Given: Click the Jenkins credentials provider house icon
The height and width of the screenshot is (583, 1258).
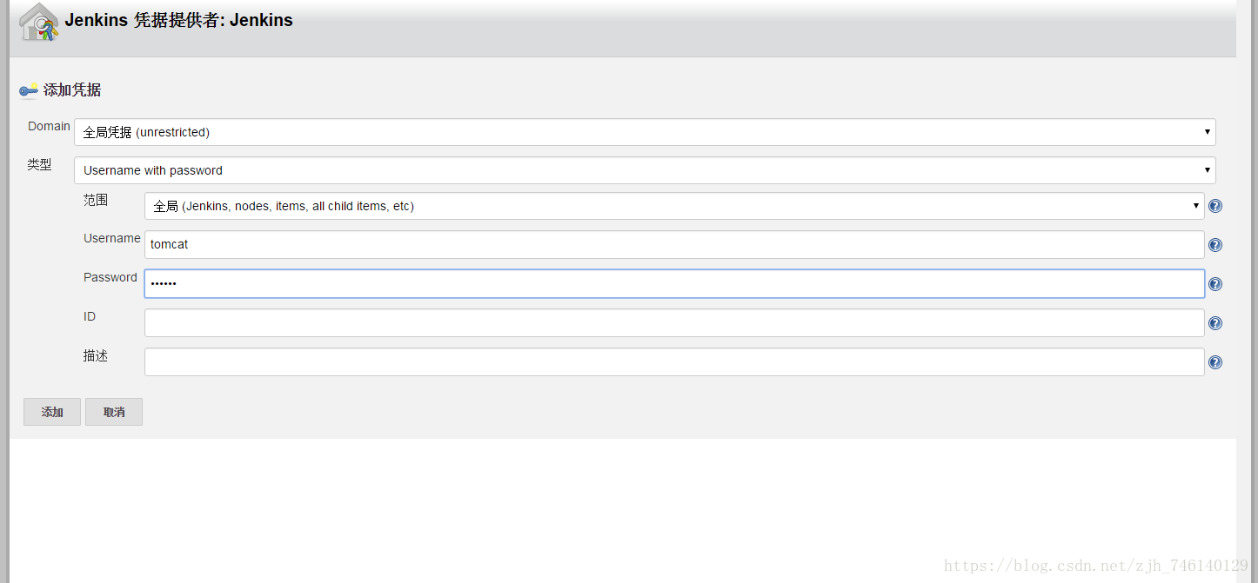Looking at the screenshot, I should coord(39,23).
